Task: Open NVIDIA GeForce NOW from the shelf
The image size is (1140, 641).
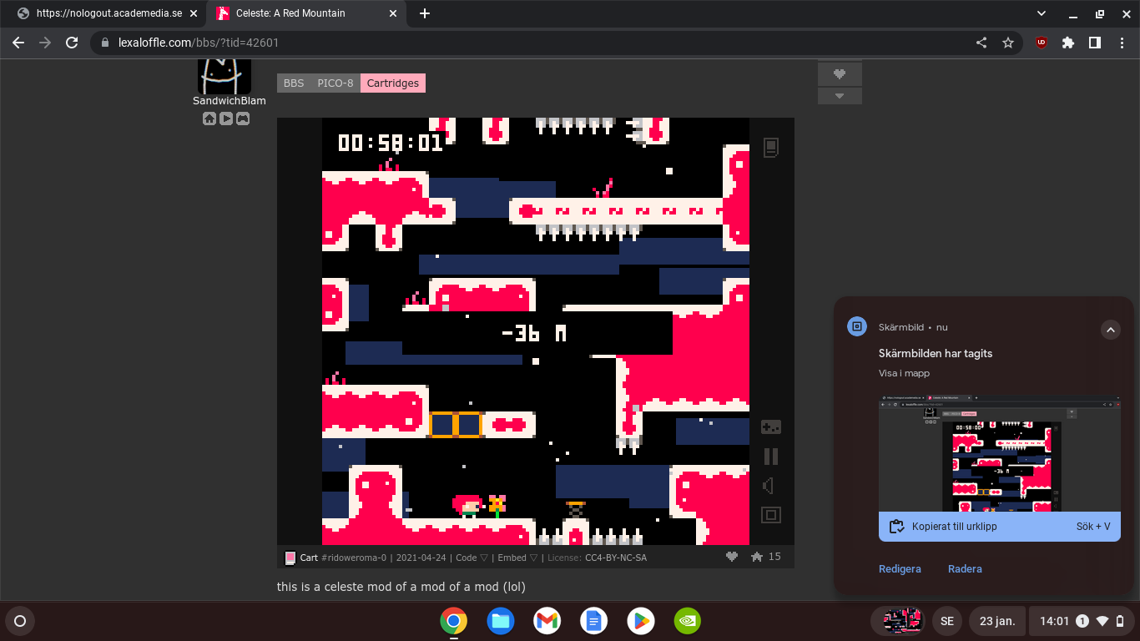Action: pyautogui.click(x=688, y=621)
